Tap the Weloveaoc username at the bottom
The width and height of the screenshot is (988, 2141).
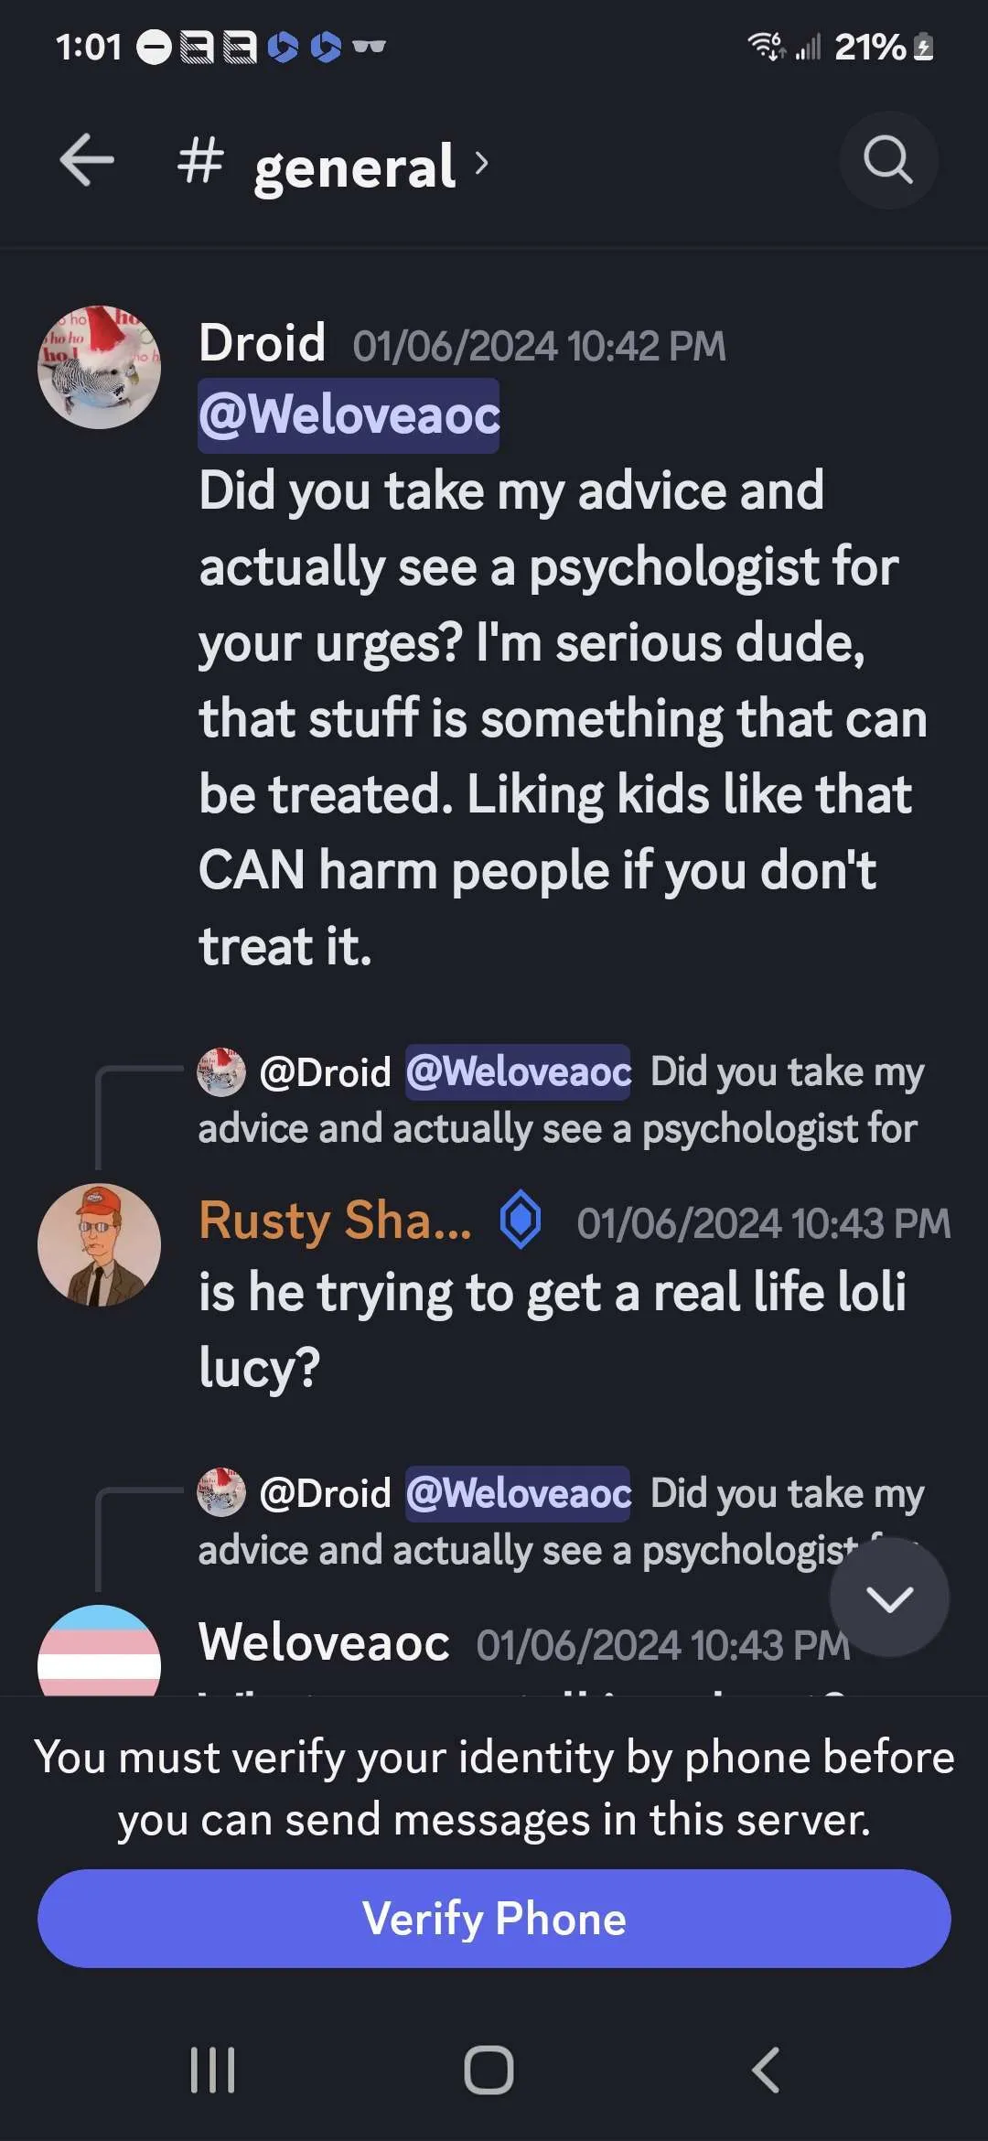324,1643
